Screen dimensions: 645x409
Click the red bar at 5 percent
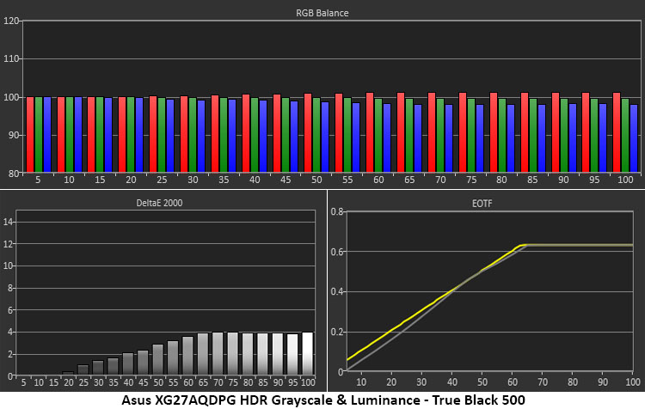pyautogui.click(x=30, y=134)
